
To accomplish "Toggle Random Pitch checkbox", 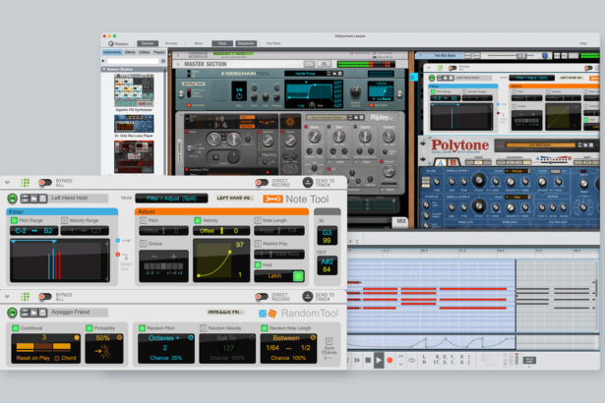I will [x=142, y=327].
